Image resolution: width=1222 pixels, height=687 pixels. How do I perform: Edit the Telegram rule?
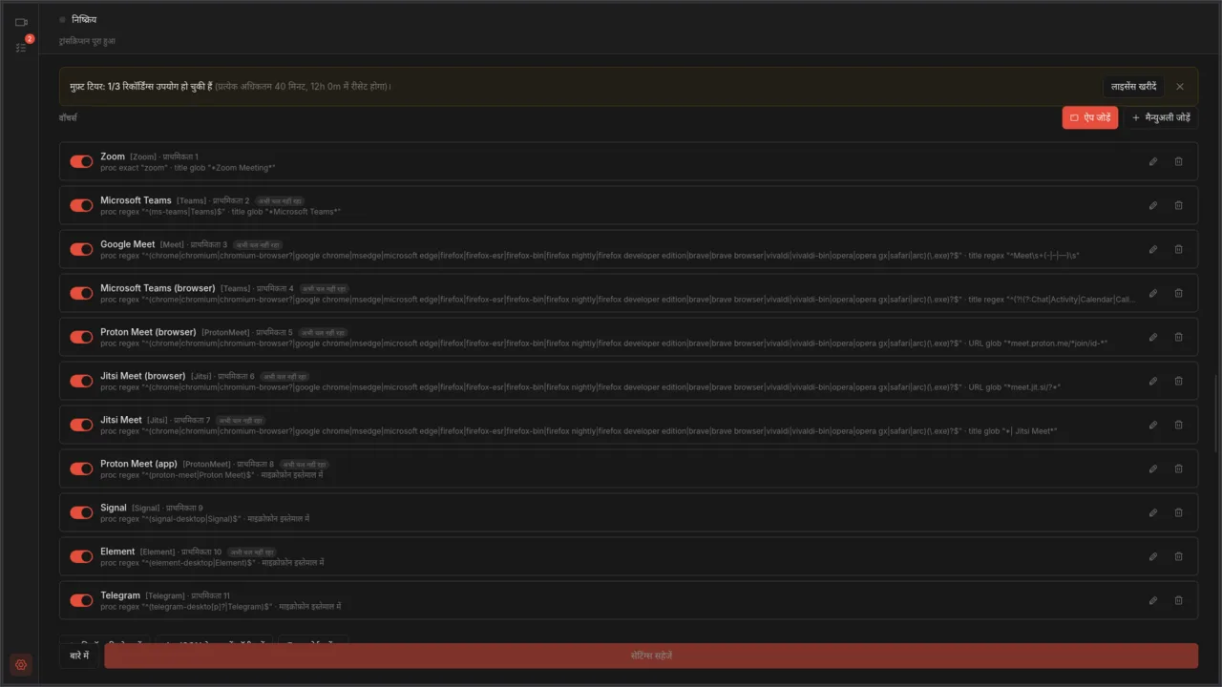click(x=1153, y=600)
